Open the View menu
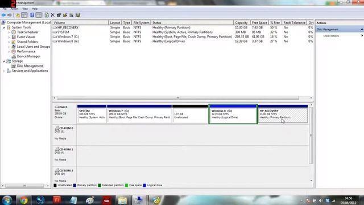364x205 pixels. [x=25, y=9]
